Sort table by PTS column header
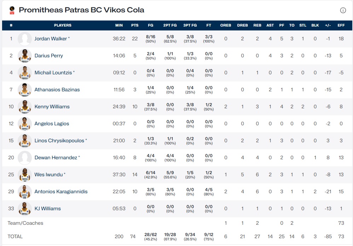Viewport: 353px width, 246px height. (x=135, y=25)
